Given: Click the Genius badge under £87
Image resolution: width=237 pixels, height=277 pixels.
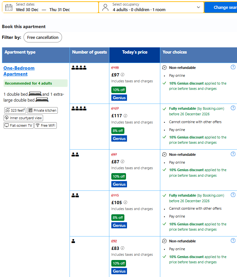Looking at the screenshot, I should coord(119,184).
